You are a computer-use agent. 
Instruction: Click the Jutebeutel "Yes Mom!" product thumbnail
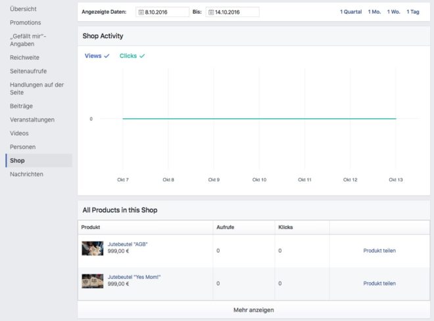pyautogui.click(x=93, y=281)
